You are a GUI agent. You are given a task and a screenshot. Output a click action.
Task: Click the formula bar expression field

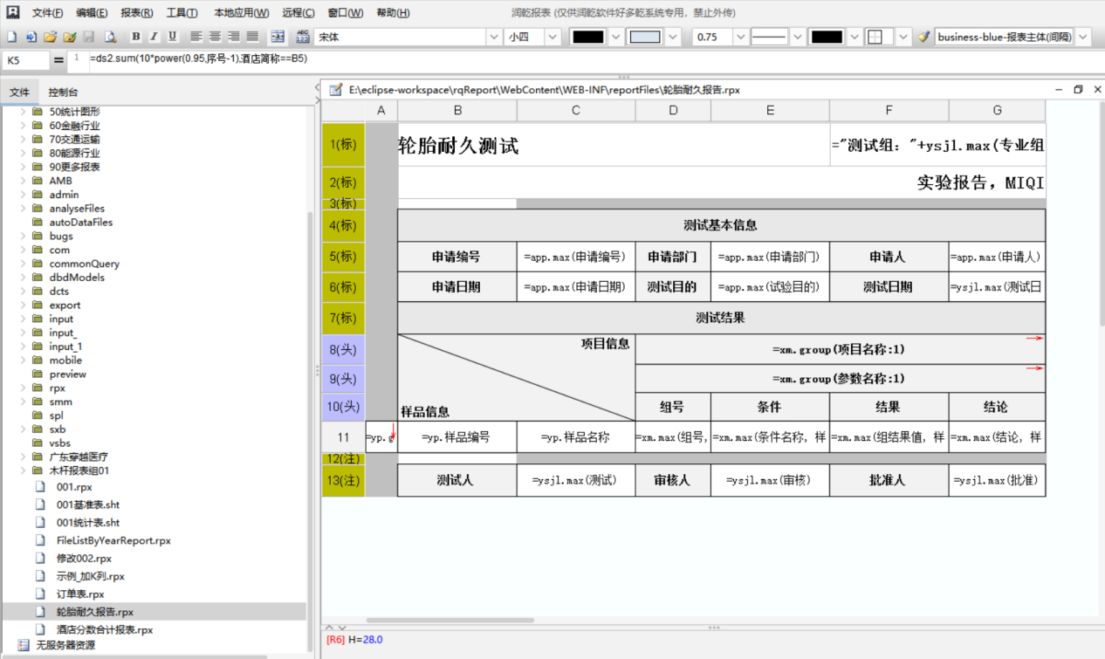pos(594,59)
